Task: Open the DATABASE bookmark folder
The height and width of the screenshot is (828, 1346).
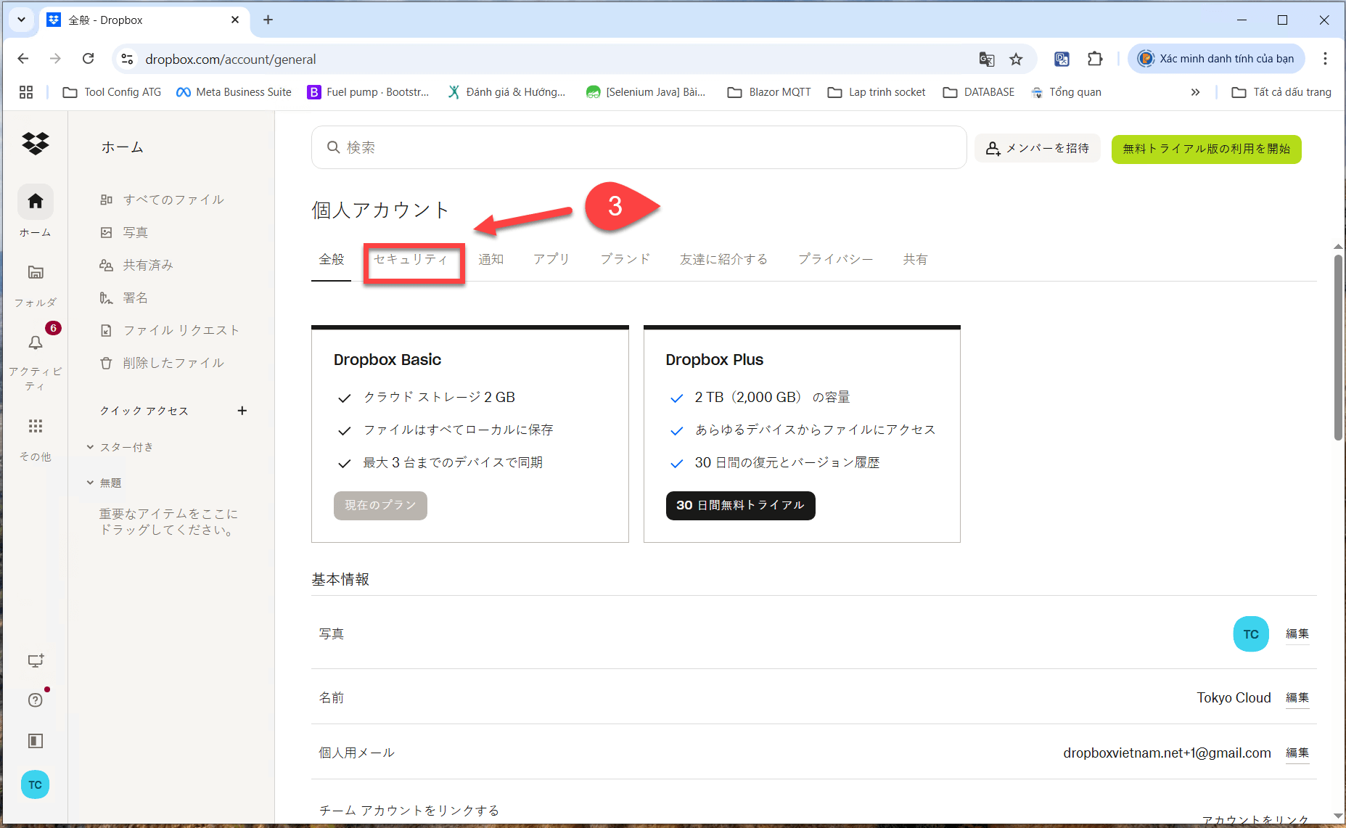Action: click(978, 92)
